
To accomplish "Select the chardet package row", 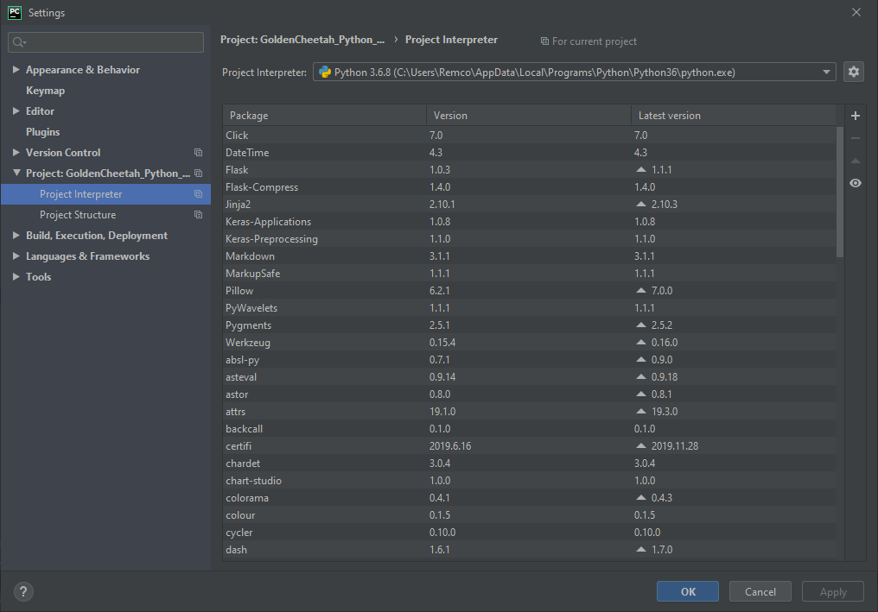I will pos(529,464).
